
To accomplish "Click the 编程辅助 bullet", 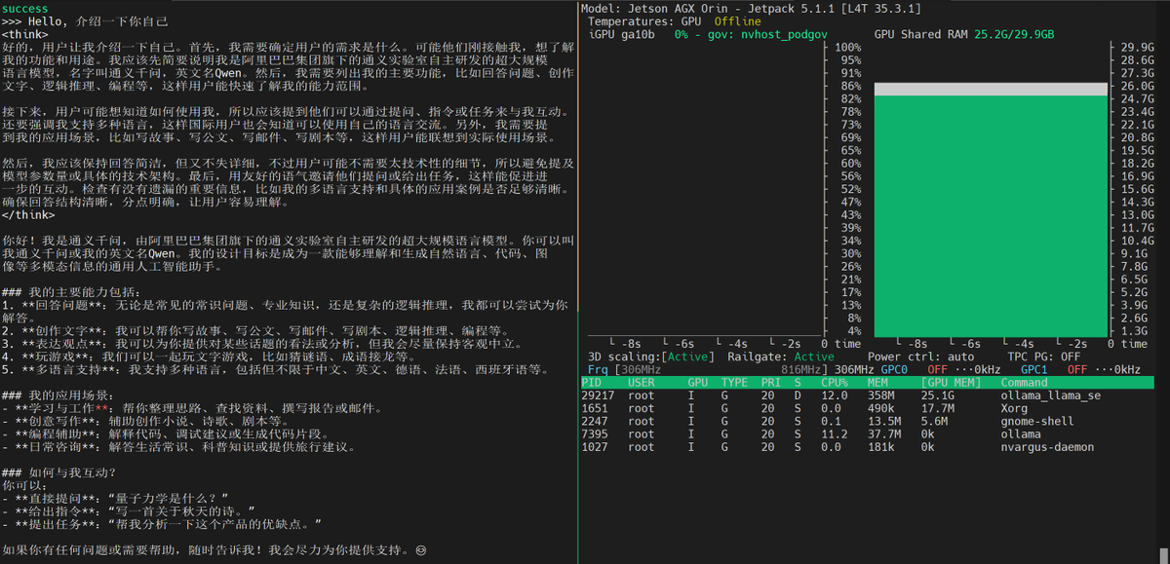I will coord(165,434).
